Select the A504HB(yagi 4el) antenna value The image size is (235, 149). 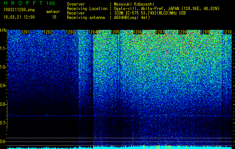coord(132,18)
